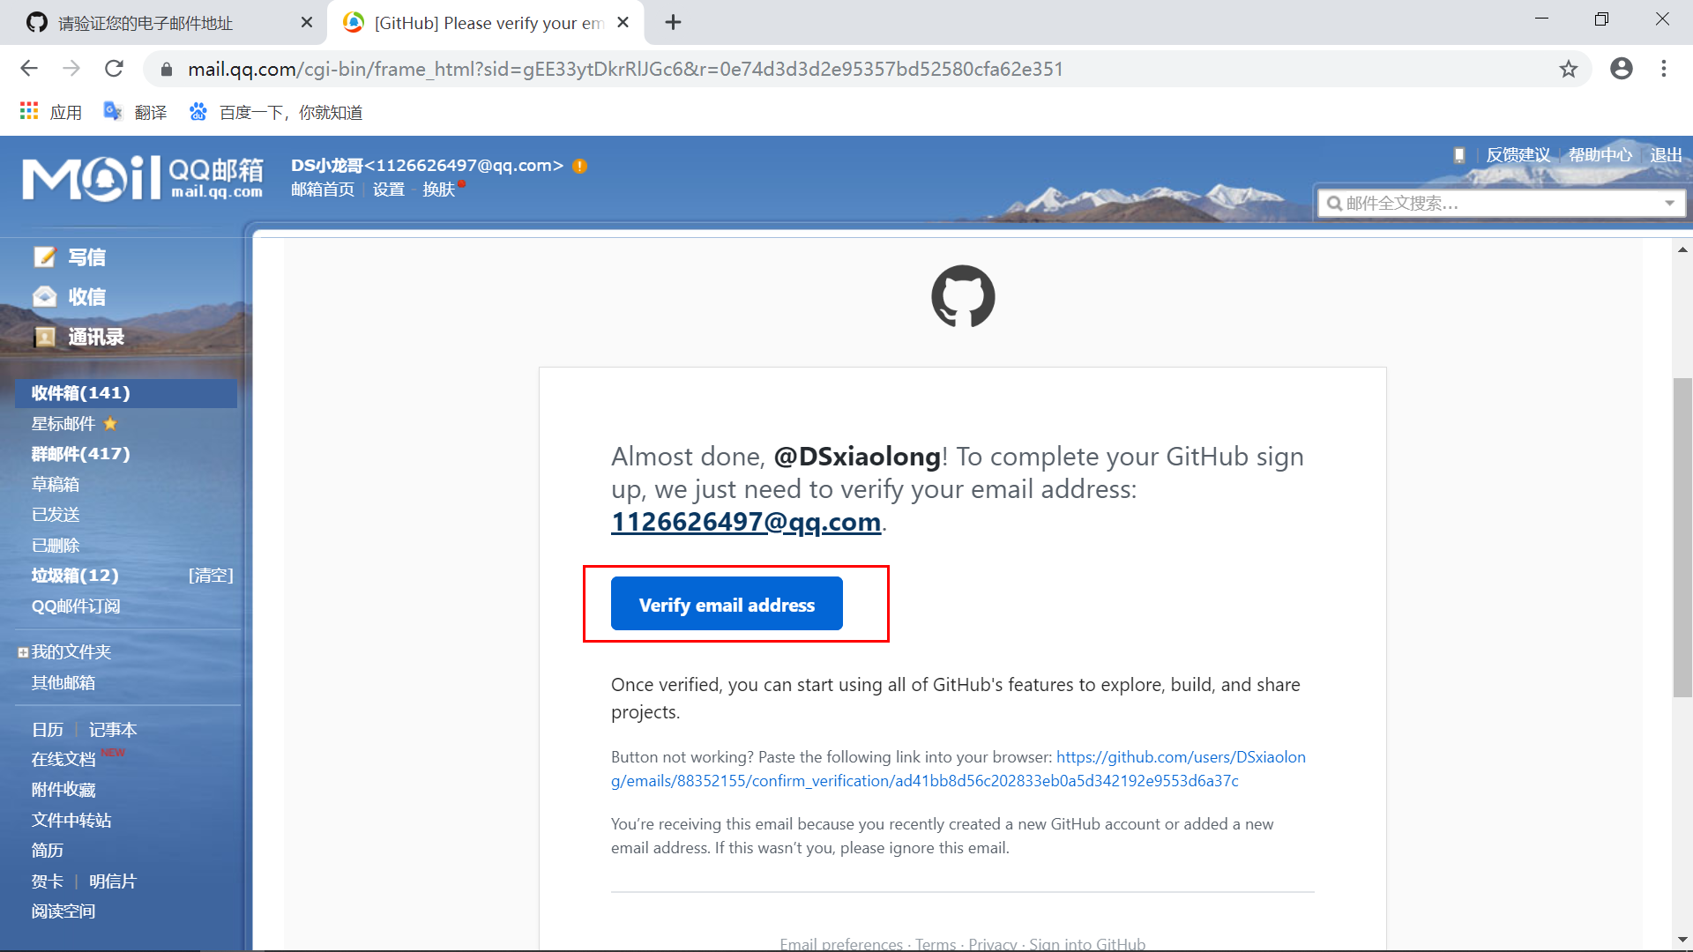Open the spam folder 垃圾箱(12)
The height and width of the screenshot is (952, 1693).
click(75, 576)
